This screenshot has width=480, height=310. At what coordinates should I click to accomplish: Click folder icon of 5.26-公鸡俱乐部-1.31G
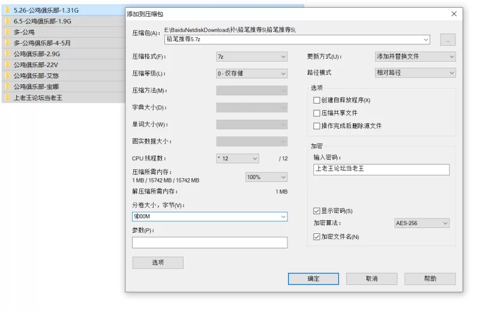[7, 10]
